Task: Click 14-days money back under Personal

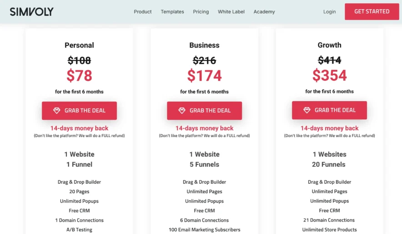Action: pyautogui.click(x=79, y=128)
